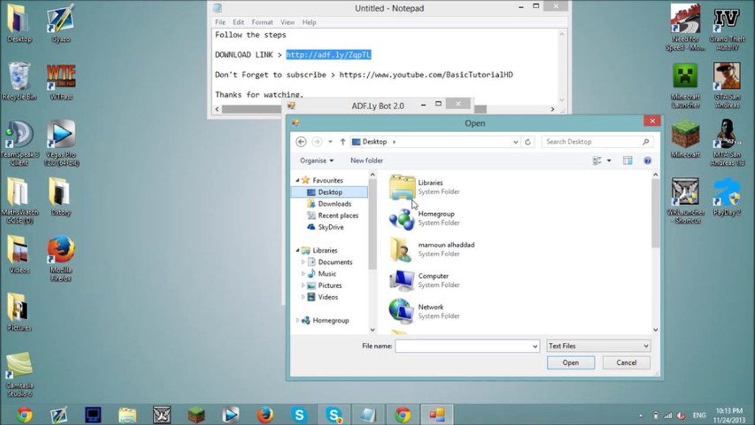755x425 pixels.
Task: Click Notepad horizontal scrollbar thumb
Action: pyautogui.click(x=354, y=109)
